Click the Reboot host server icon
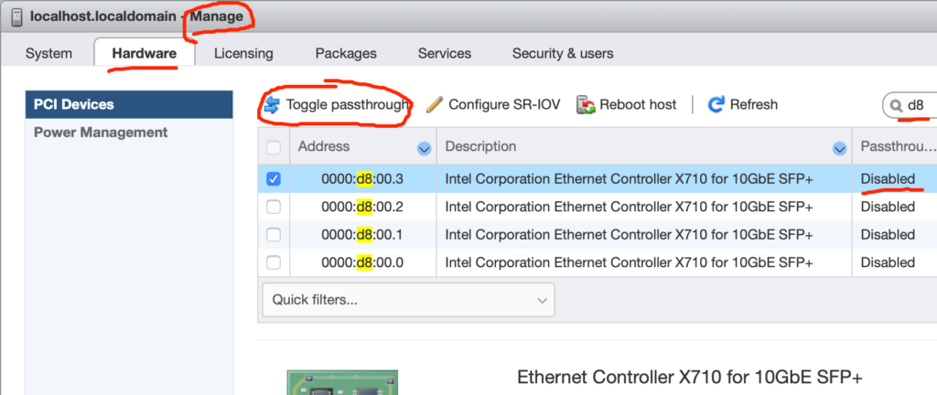Screen dimensions: 937x395 [586, 105]
